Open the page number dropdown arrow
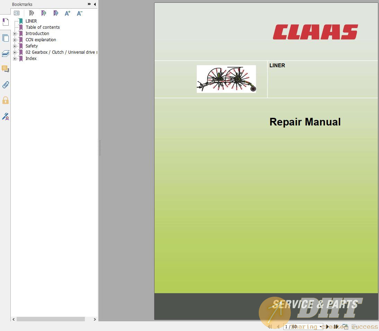 [x=321, y=326]
